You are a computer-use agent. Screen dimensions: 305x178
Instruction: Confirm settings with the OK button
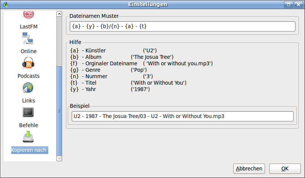285,169
